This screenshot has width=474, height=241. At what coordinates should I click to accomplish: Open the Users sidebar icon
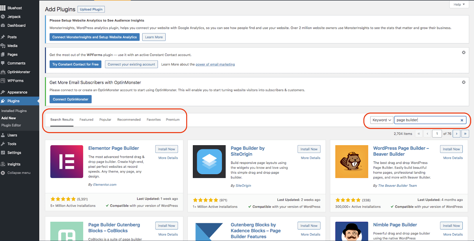(x=3, y=135)
